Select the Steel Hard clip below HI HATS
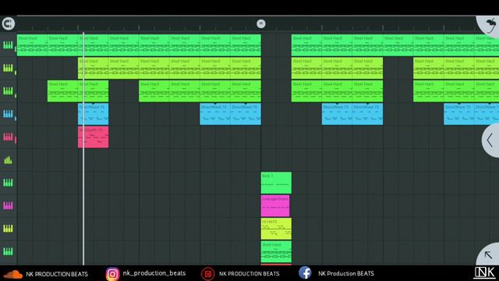Screen dimensions: 499x281 pyautogui.click(x=276, y=251)
